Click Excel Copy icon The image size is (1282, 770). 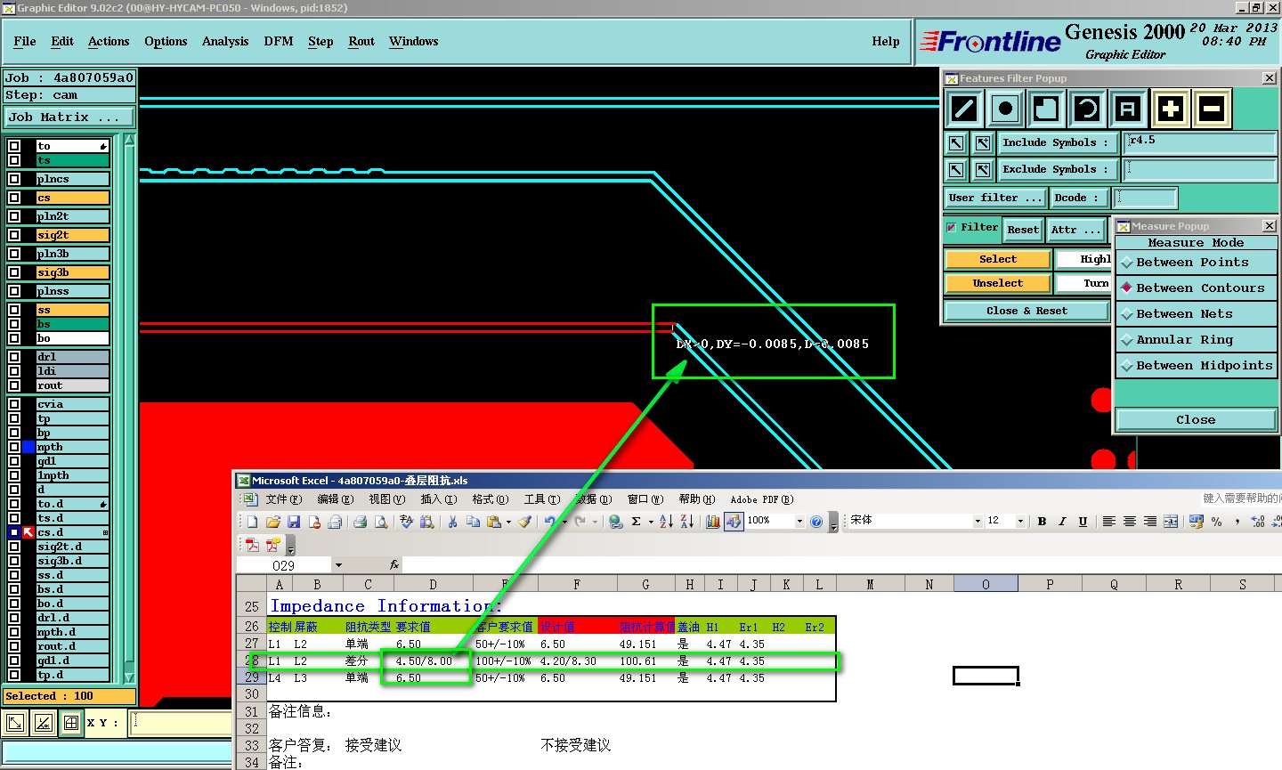pyautogui.click(x=473, y=522)
